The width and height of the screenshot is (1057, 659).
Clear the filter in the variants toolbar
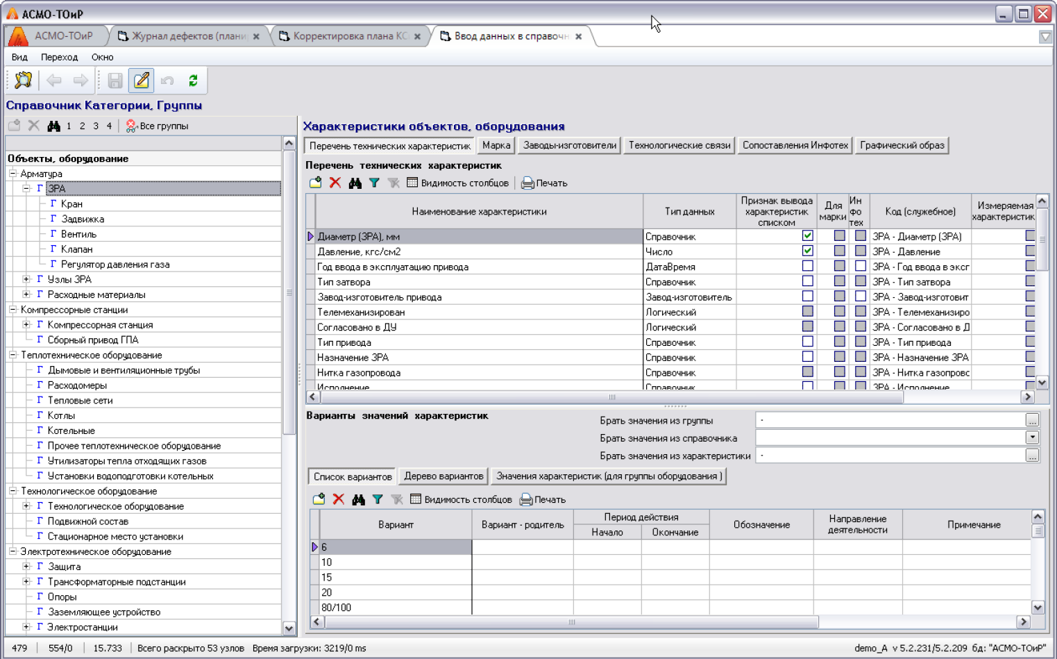tap(397, 499)
